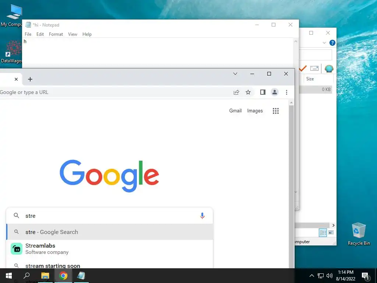Select the 'stream starting soon' suggestion
This screenshot has height=283, width=377.
click(x=109, y=266)
